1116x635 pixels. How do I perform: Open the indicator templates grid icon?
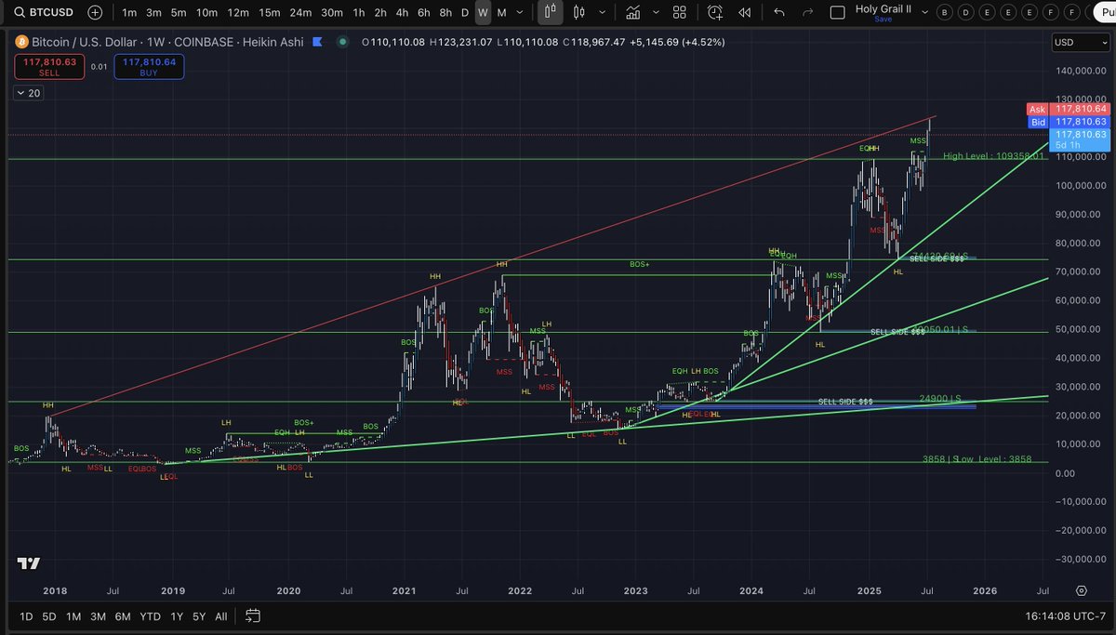679,12
